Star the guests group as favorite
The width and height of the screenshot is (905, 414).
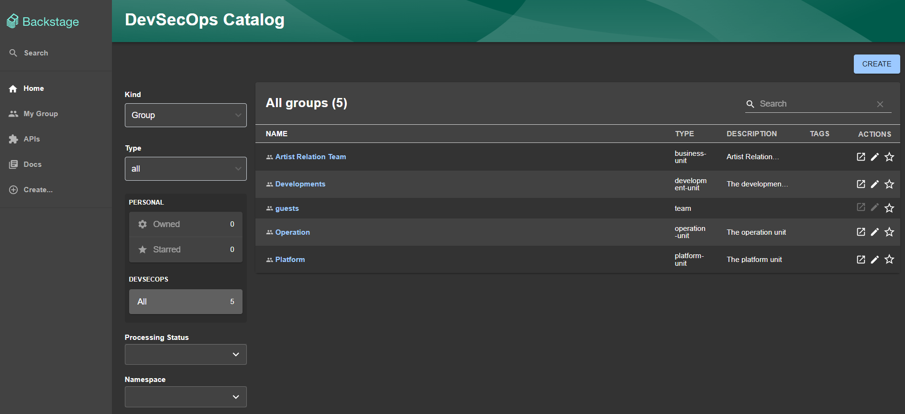click(x=889, y=208)
